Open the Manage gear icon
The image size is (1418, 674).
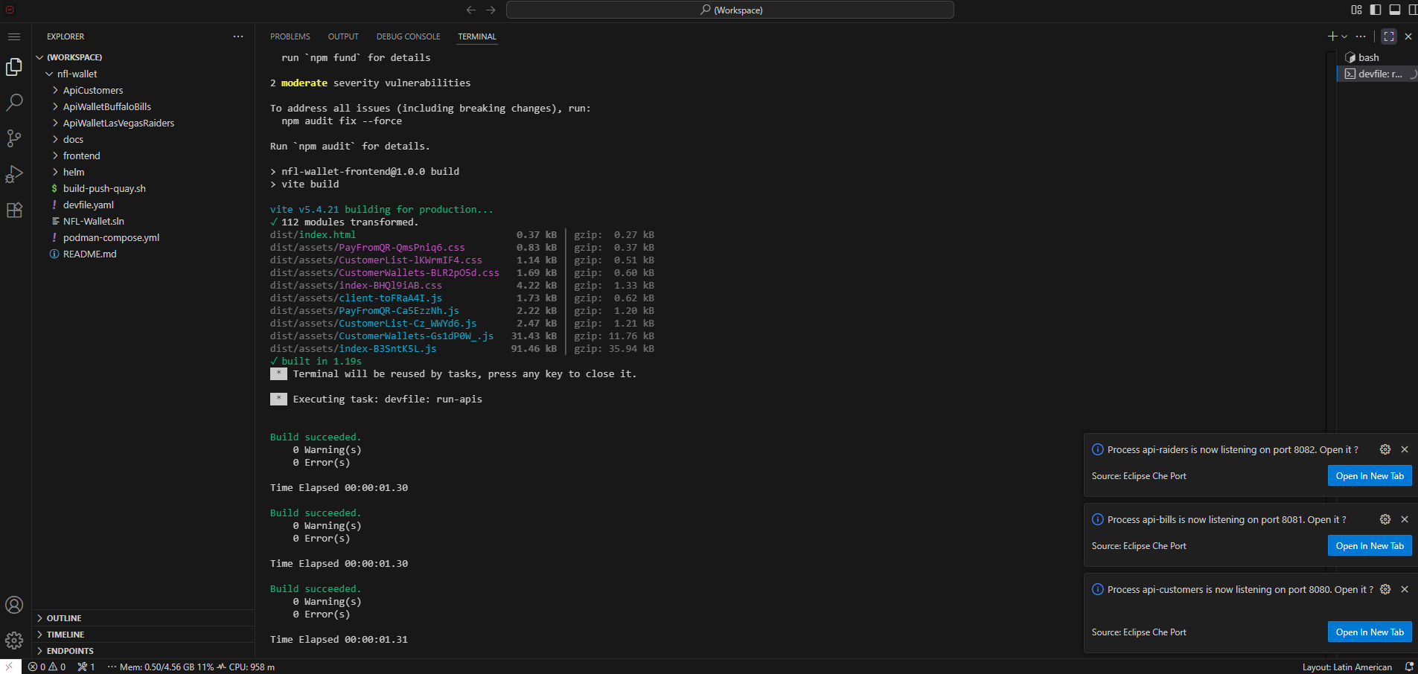[x=14, y=641]
